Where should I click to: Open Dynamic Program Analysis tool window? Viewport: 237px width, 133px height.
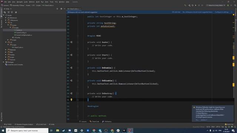[x=24, y=125]
